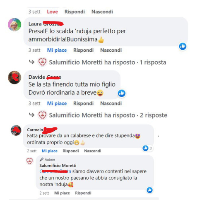207x207 pixels.
Task: Expand Salumificio Moretti's 1 risposta thread
Action: [108, 62]
